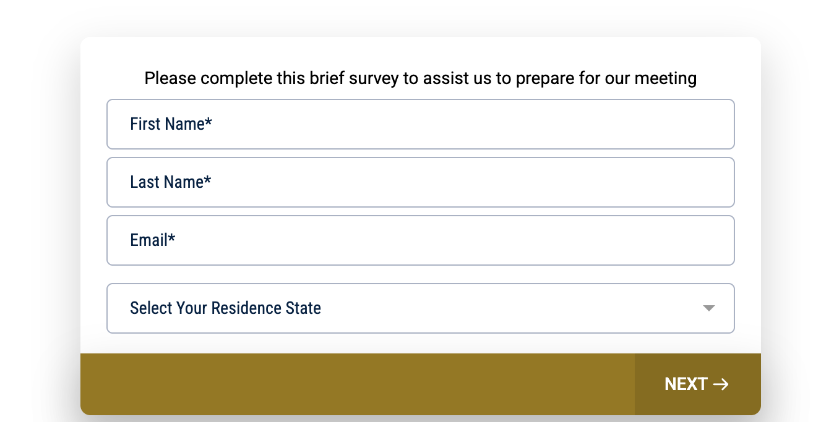
Task: Click the "Select Your Residence State" label text
Action: tap(225, 308)
